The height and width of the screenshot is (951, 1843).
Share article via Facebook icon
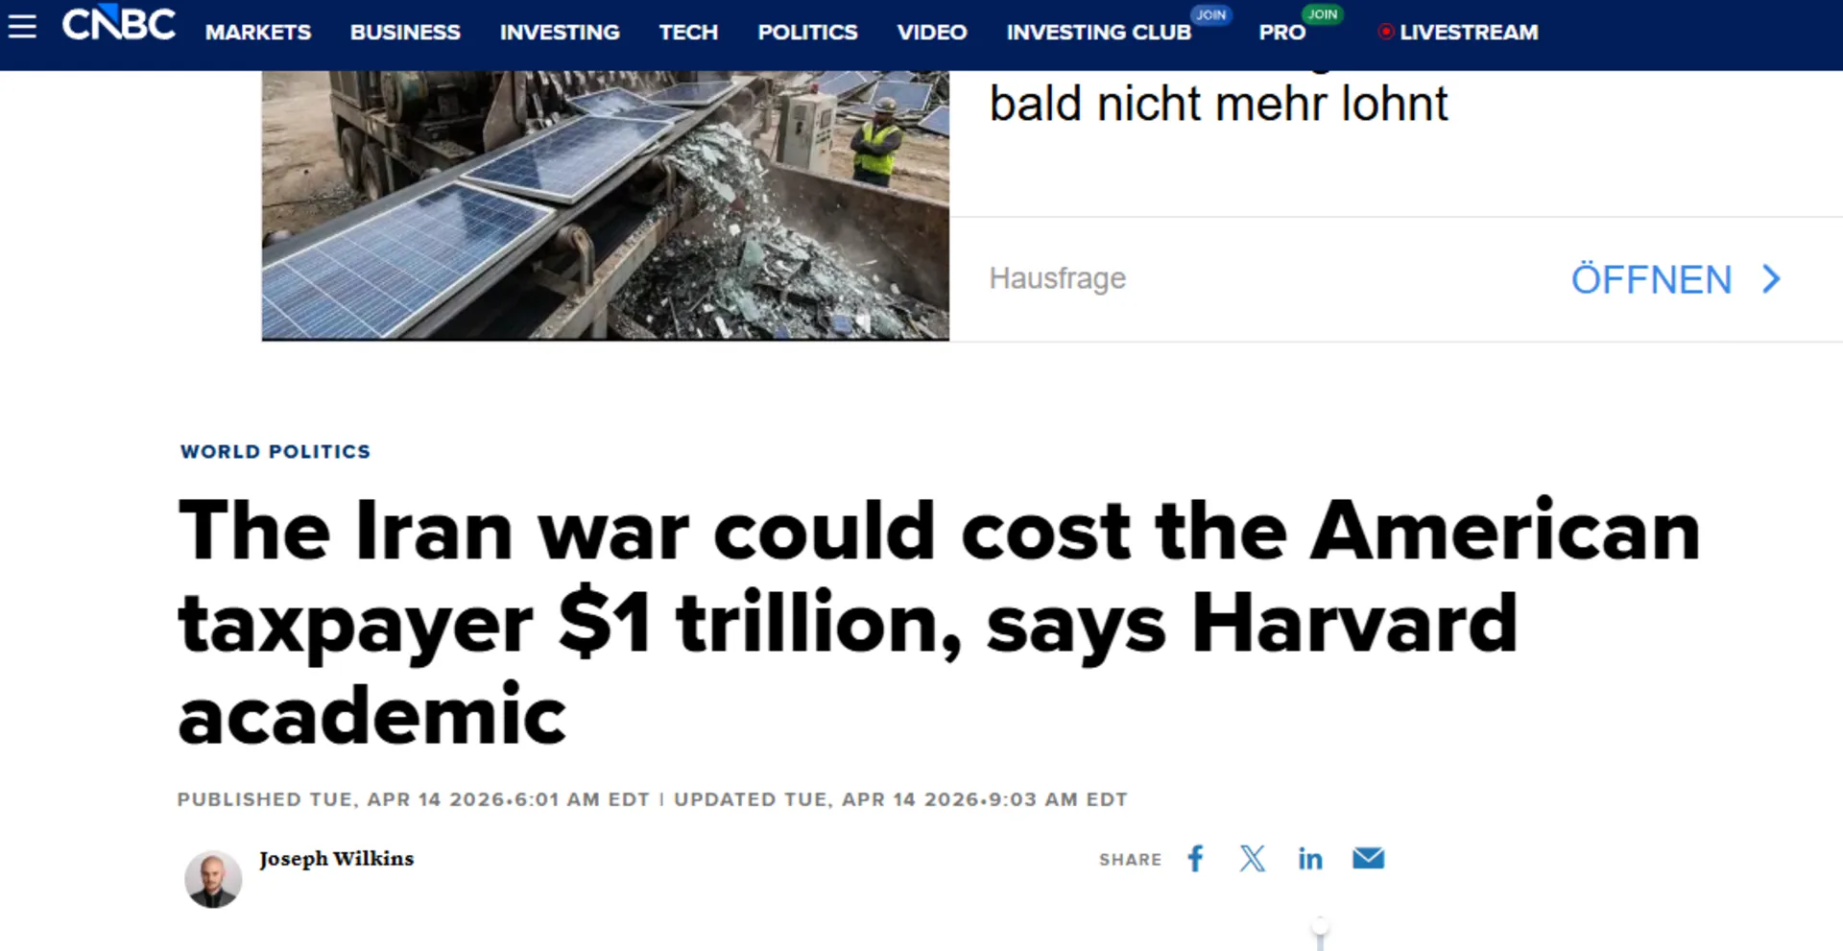pos(1195,859)
